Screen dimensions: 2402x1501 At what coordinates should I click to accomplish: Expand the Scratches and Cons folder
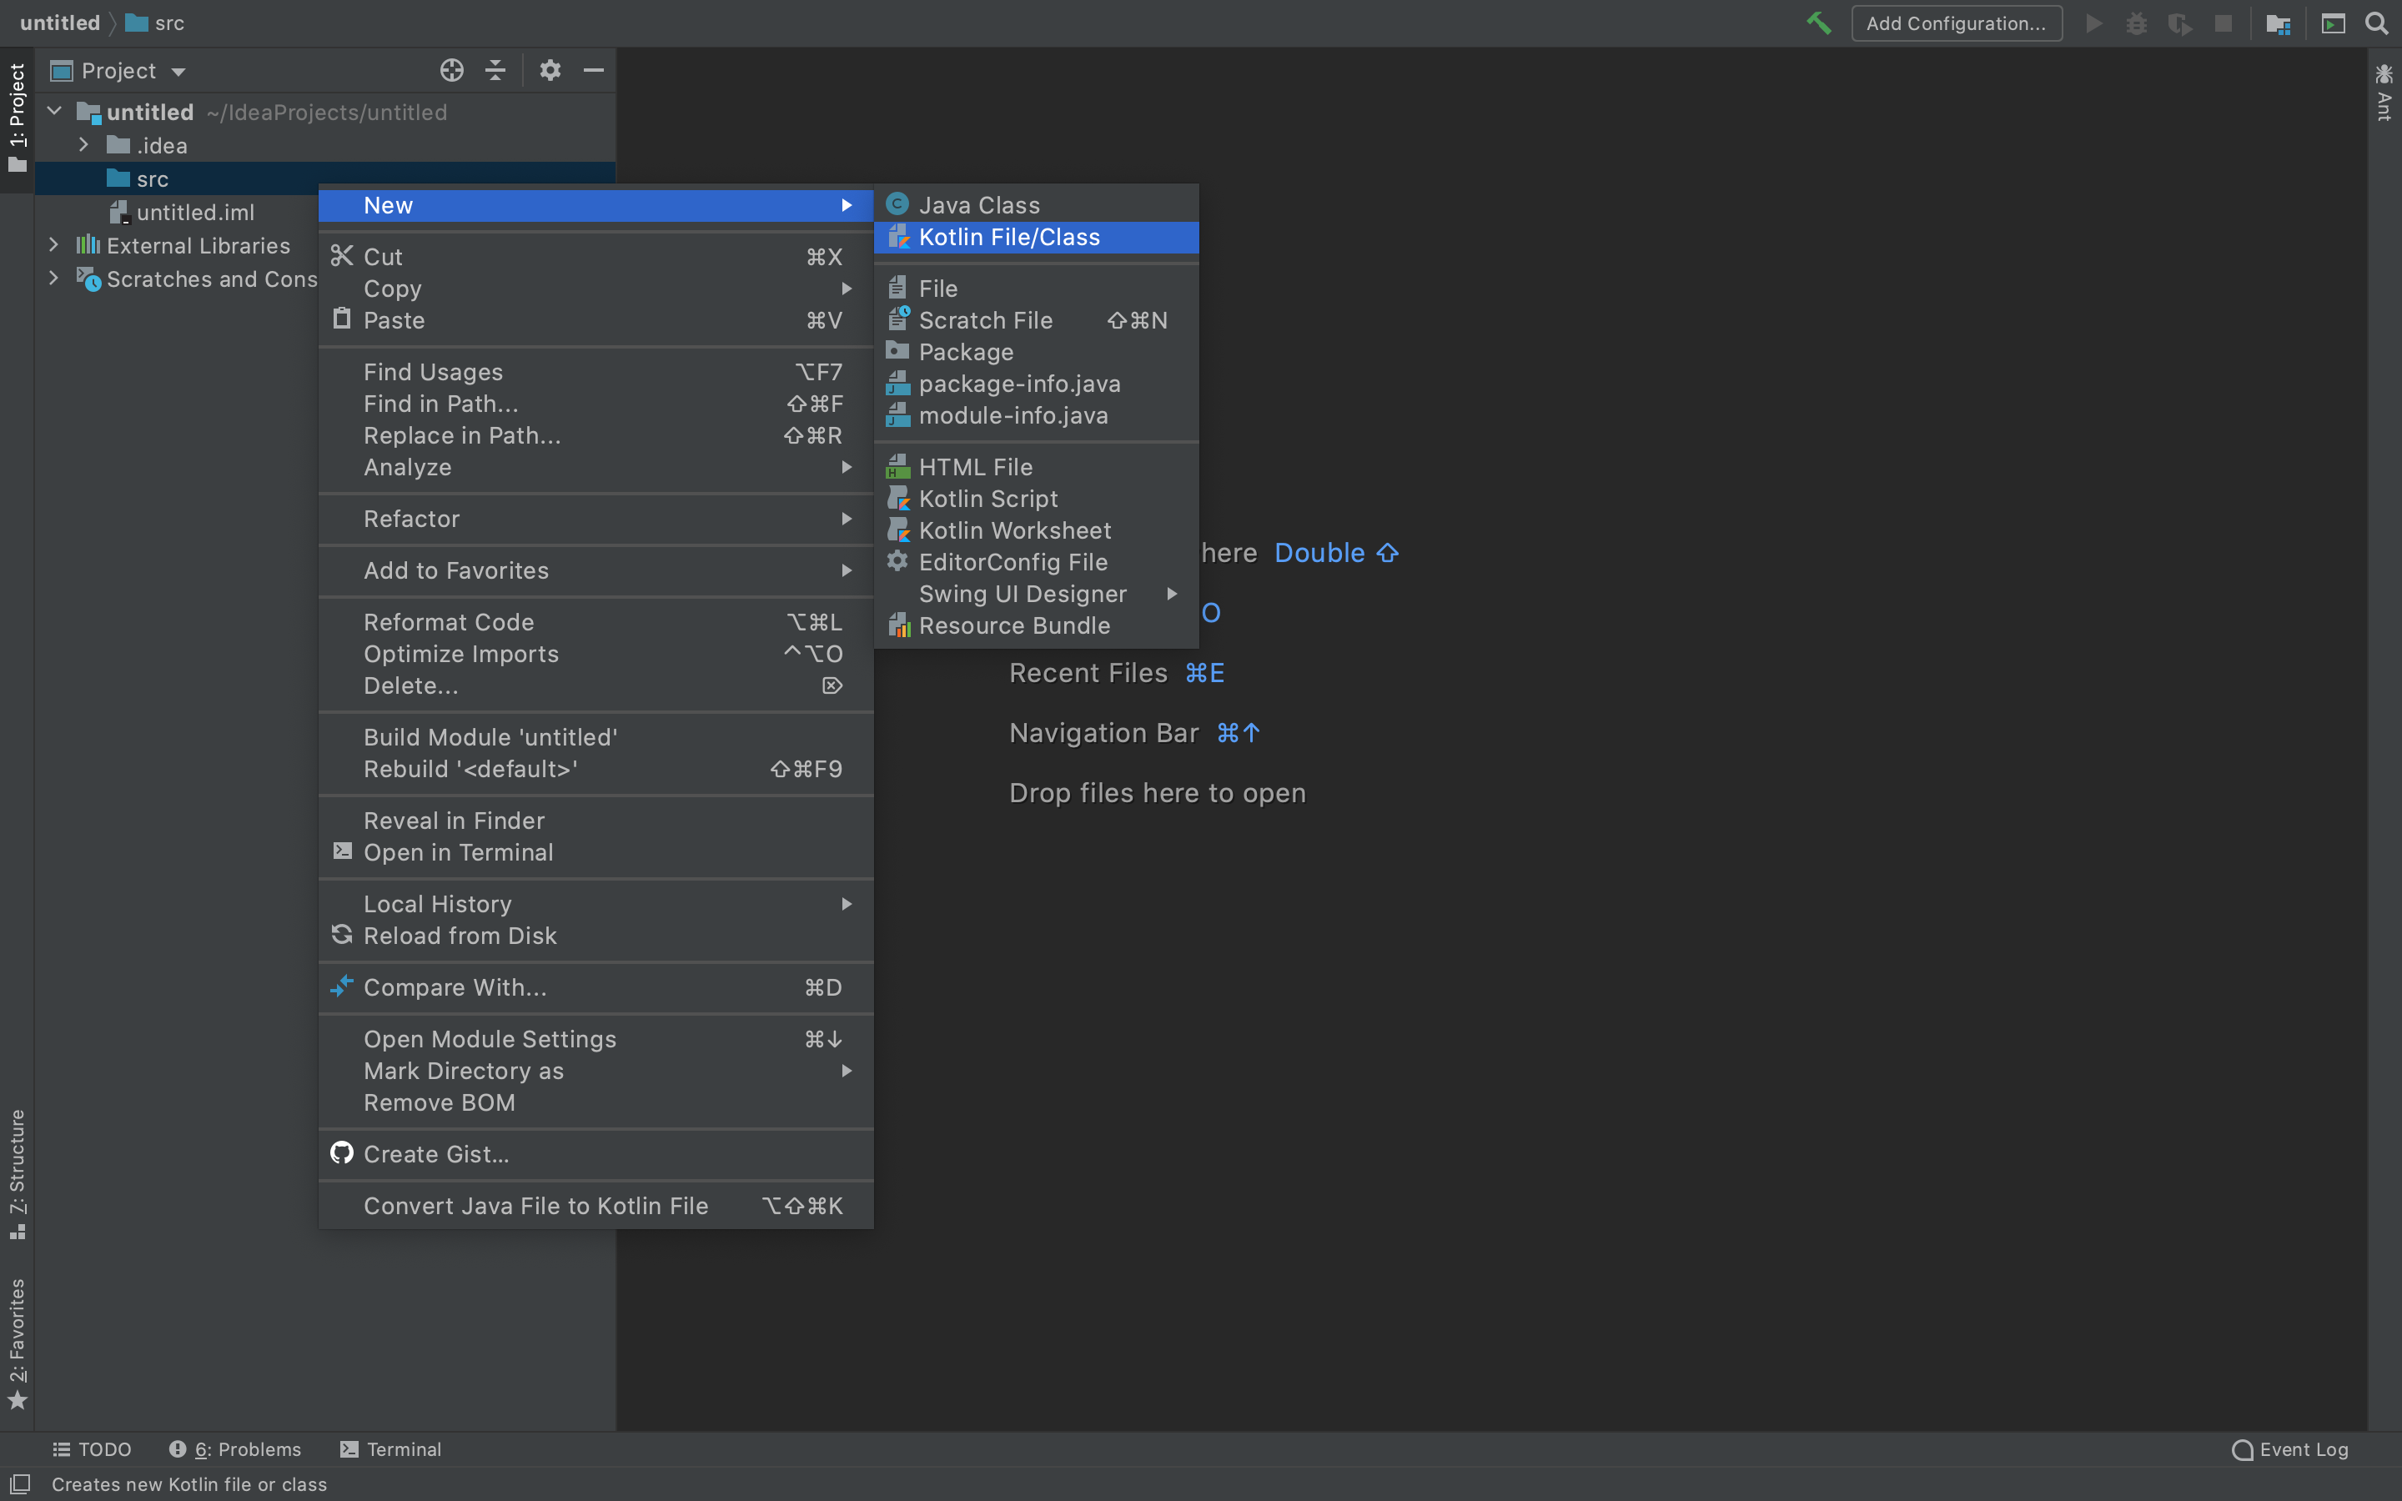click(x=52, y=279)
